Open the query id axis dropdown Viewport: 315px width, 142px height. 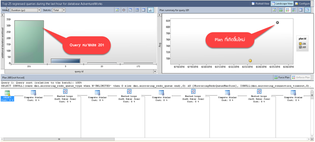(155, 71)
